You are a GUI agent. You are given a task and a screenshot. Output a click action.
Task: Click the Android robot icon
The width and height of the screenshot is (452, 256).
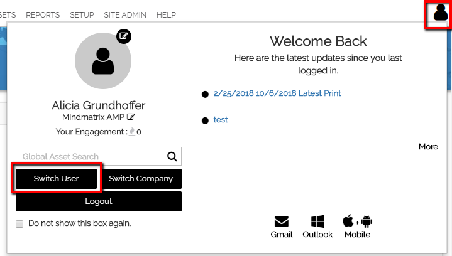pos(367,221)
